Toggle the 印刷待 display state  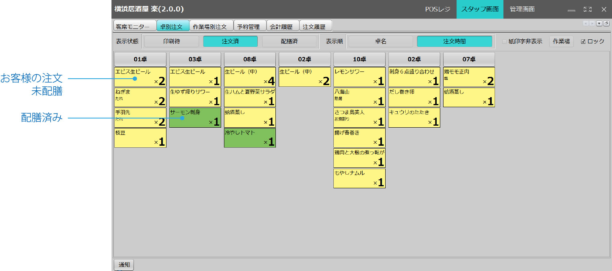pyautogui.click(x=172, y=41)
